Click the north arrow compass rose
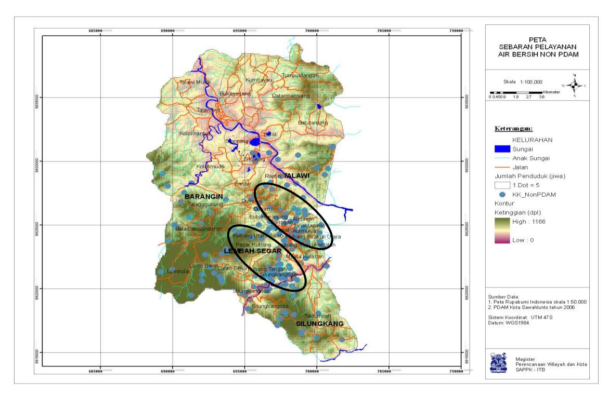 point(575,85)
